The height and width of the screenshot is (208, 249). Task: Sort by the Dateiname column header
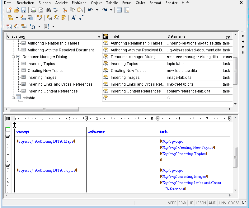click(x=194, y=36)
